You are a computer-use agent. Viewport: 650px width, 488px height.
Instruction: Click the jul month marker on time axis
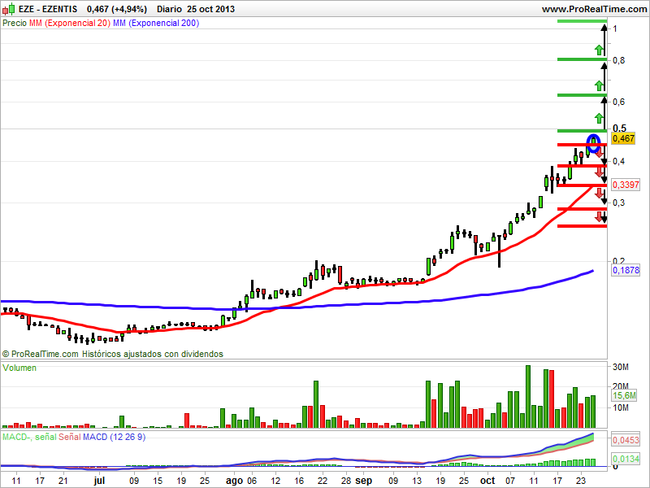pyautogui.click(x=99, y=481)
